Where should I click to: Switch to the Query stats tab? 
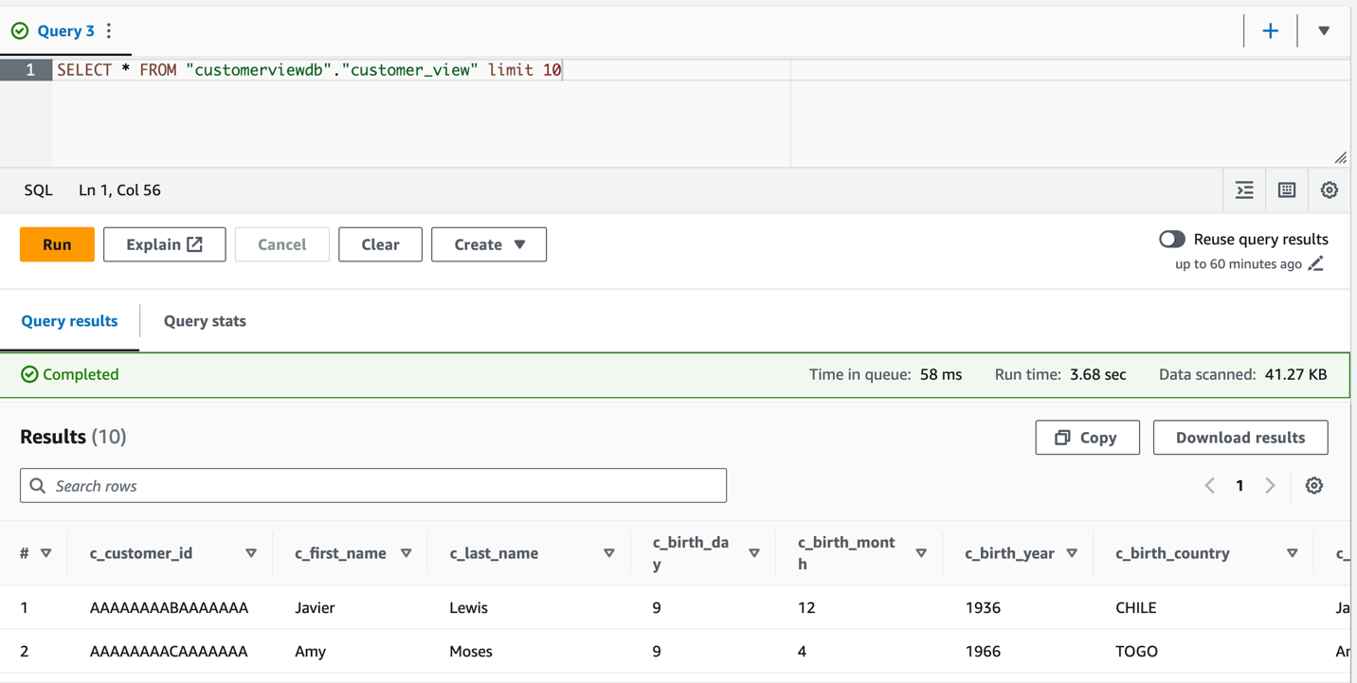[205, 321]
